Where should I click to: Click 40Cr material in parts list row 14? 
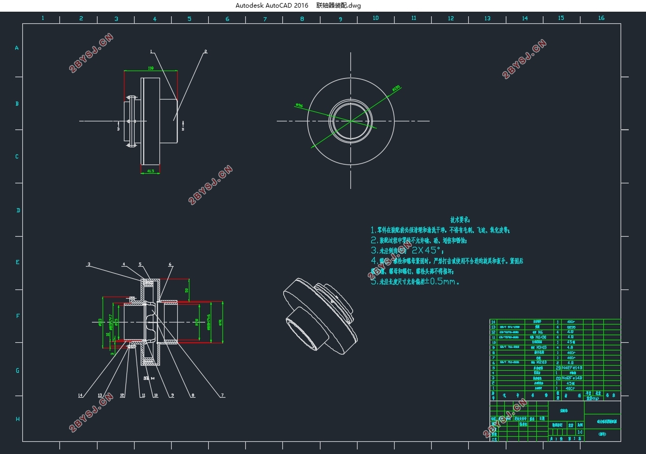(x=571, y=322)
